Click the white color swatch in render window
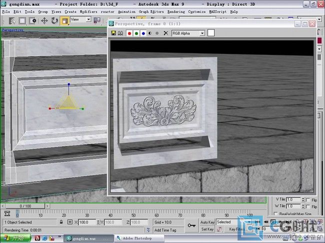Image resolution: width=325 pixels, height=243 pixels. coord(211,33)
